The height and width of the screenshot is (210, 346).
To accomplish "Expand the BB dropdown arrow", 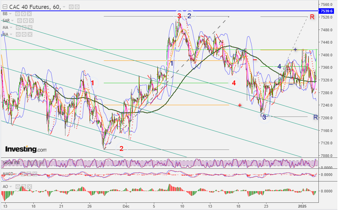I will coord(10,14).
